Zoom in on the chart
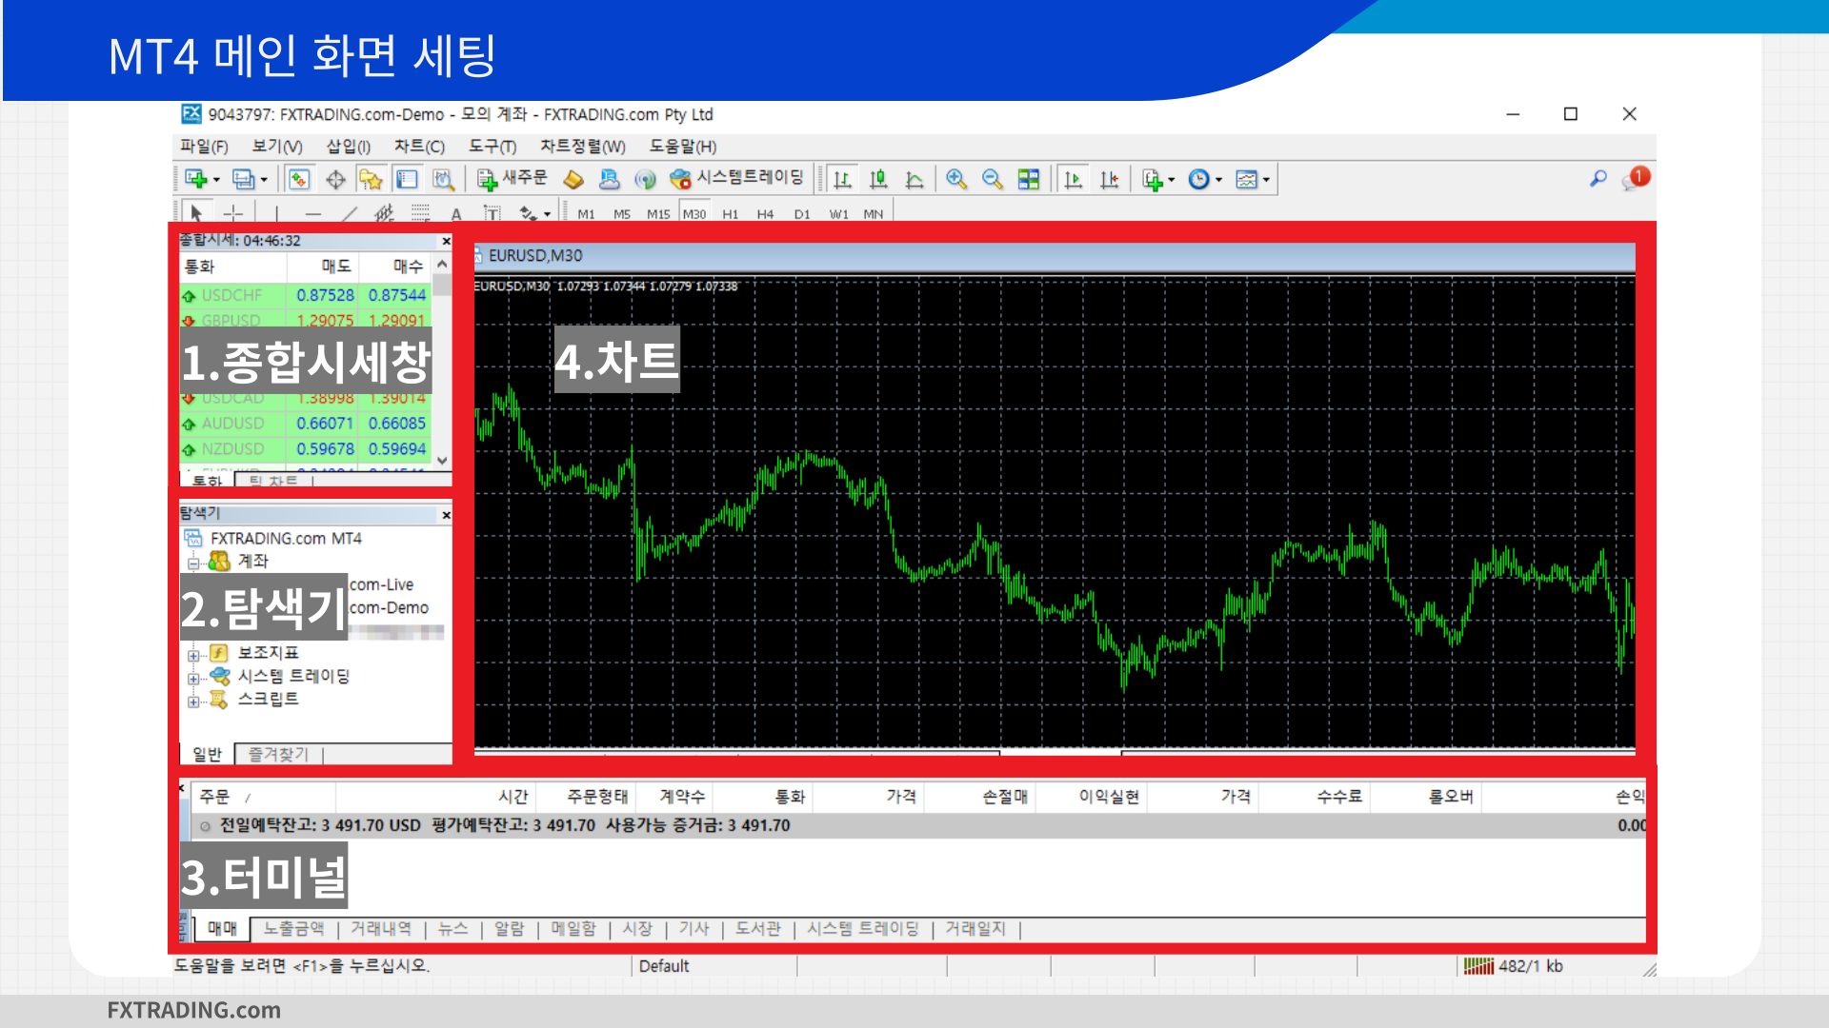This screenshot has height=1028, width=1829. [956, 179]
